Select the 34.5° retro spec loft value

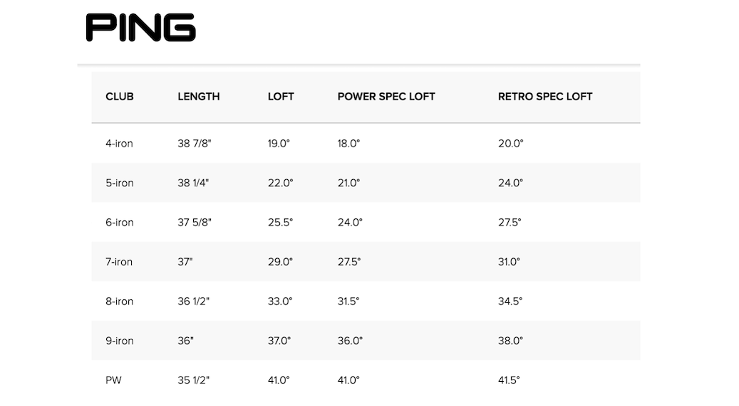[510, 301]
